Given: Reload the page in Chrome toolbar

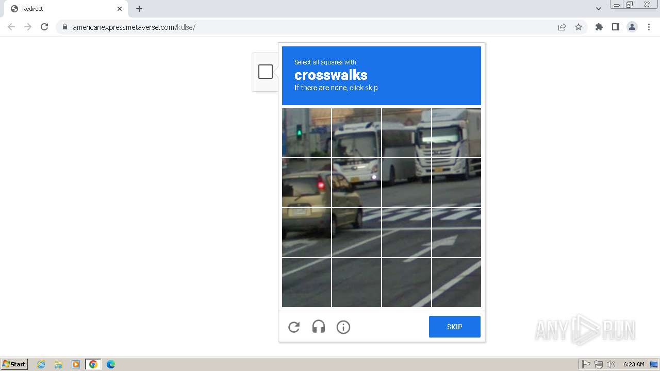Looking at the screenshot, I should pos(44,27).
